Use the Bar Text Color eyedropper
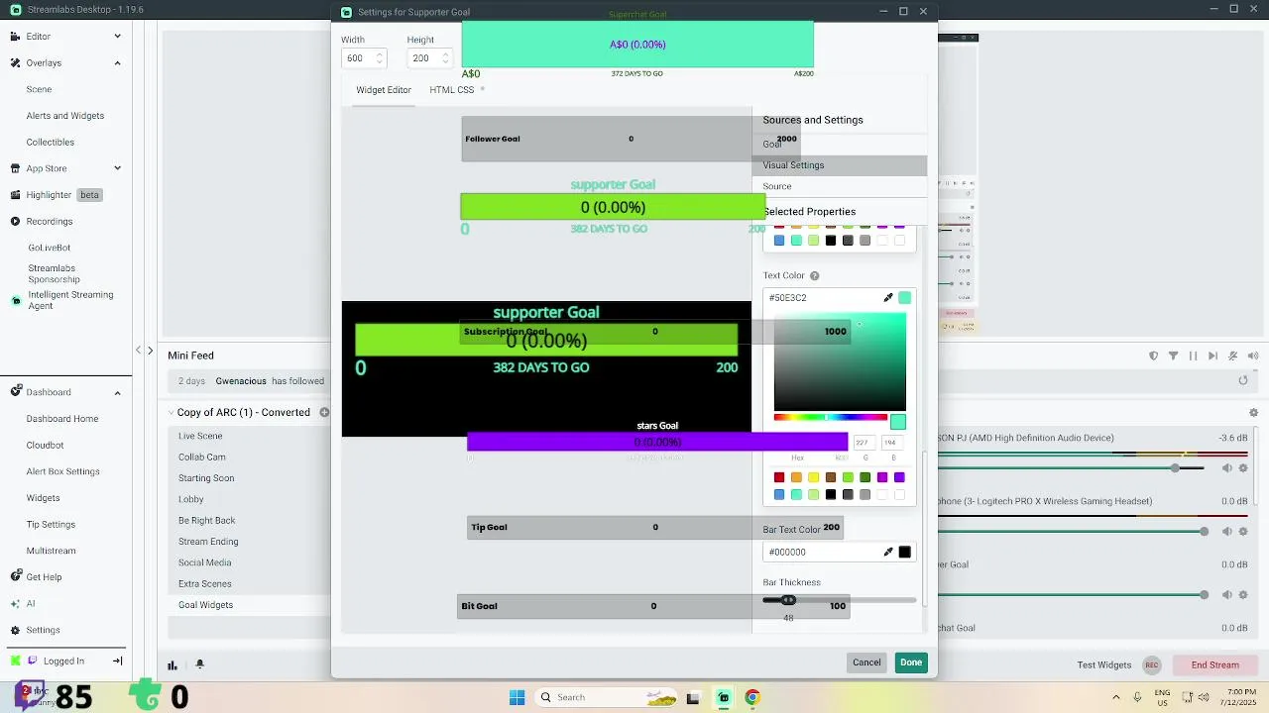This screenshot has width=1269, height=713. tap(888, 553)
